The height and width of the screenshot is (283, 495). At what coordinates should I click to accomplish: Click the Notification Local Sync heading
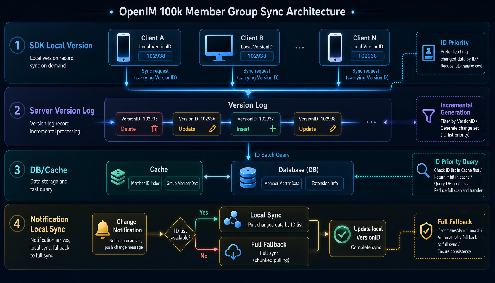tap(49, 224)
